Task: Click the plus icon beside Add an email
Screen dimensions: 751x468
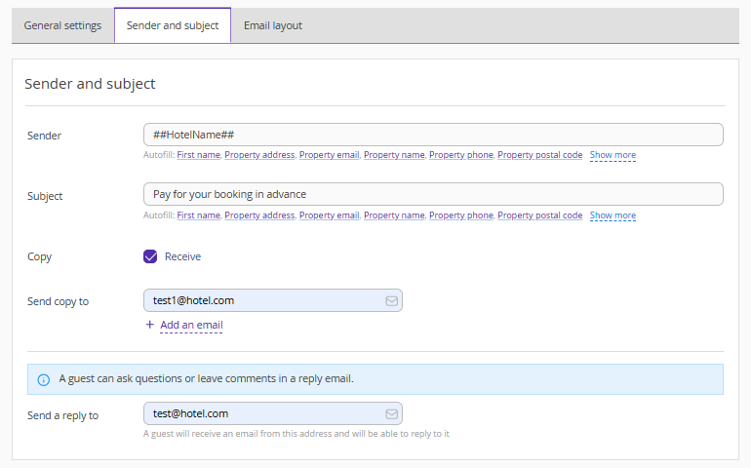Action: coord(149,325)
